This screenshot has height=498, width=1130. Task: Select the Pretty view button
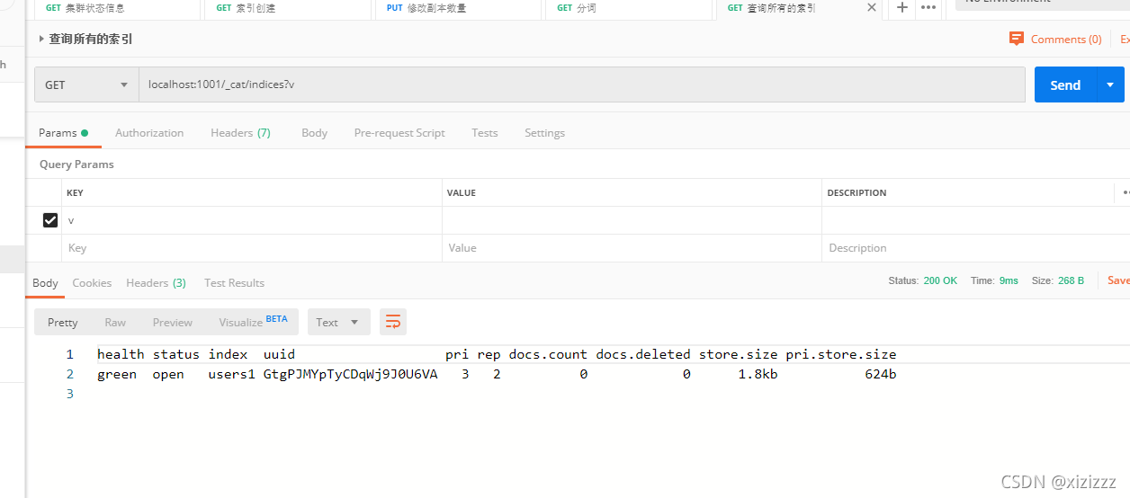(63, 322)
